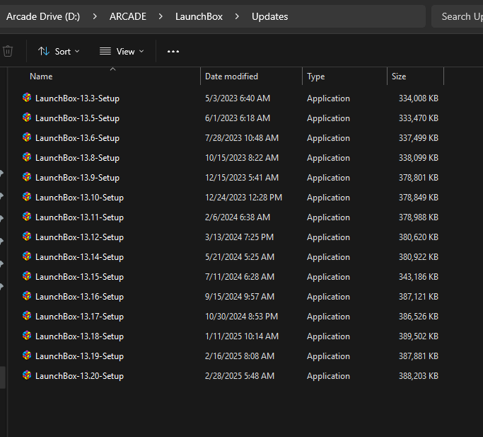
Task: Click the Updates breadcrumb
Action: (x=270, y=16)
